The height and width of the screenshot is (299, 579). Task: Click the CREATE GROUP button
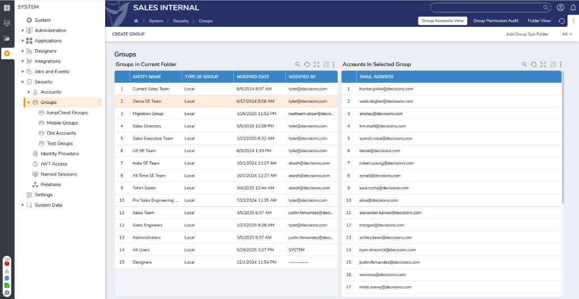click(128, 34)
